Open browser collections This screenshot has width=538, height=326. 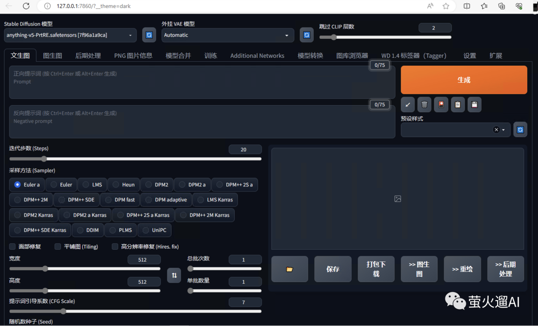501,6
